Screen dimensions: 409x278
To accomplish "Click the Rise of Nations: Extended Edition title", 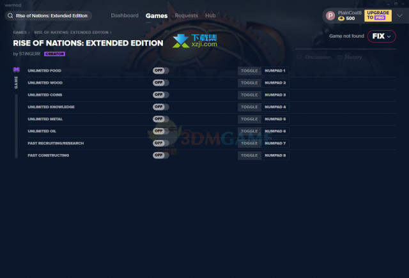I will click(88, 43).
